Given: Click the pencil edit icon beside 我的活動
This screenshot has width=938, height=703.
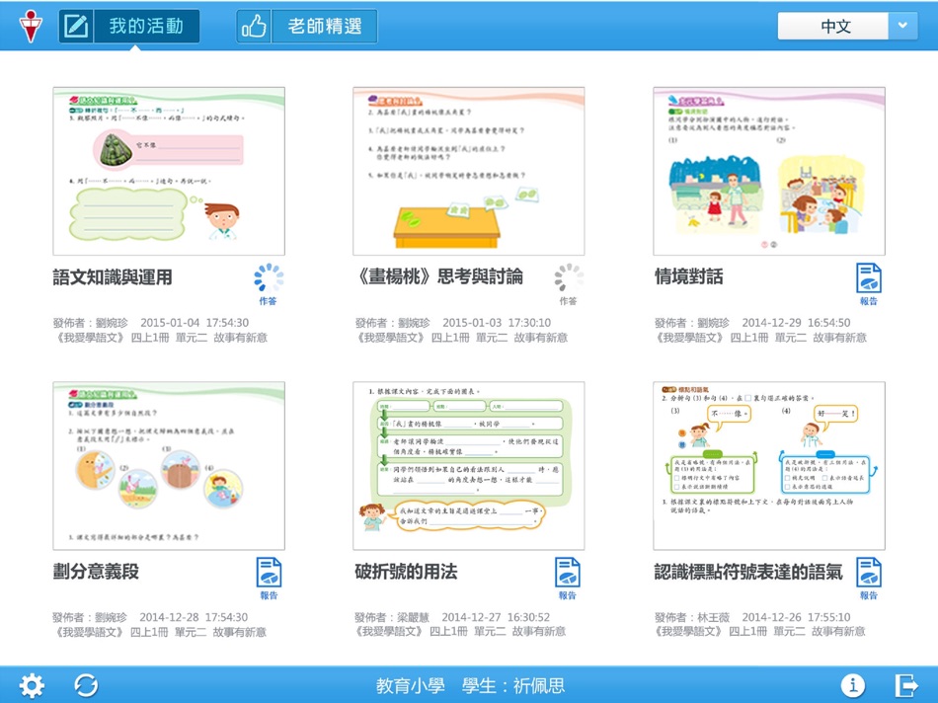Looking at the screenshot, I should (x=76, y=27).
